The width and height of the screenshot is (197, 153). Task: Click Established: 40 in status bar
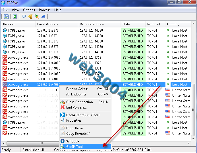point(34,150)
